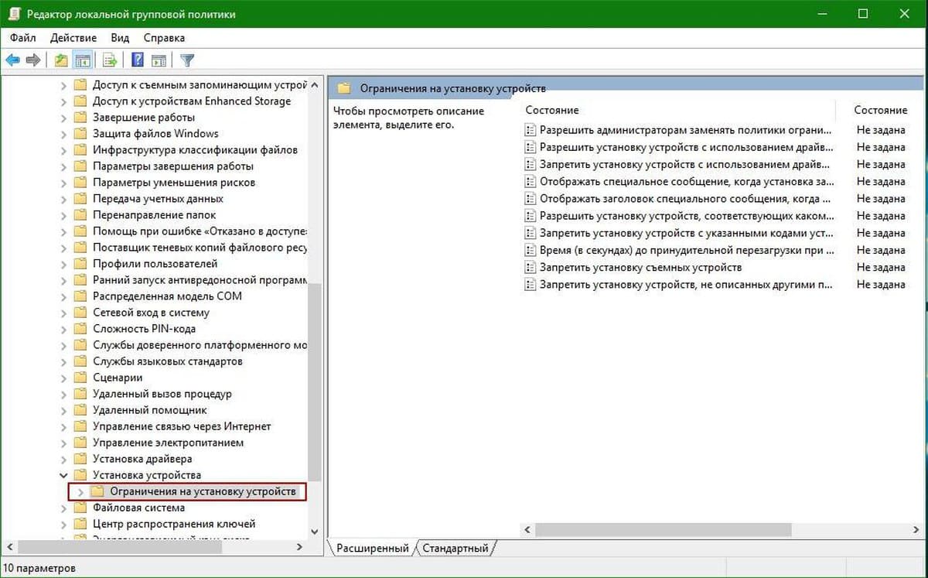Sort by the Состояние header above Не задана
The width and height of the screenshot is (928, 578).
click(880, 110)
